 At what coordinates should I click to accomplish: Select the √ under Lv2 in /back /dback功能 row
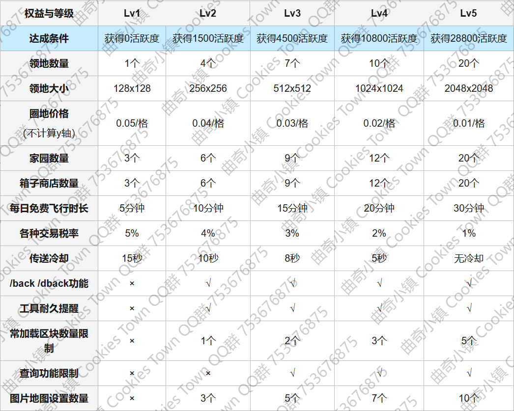208,283
